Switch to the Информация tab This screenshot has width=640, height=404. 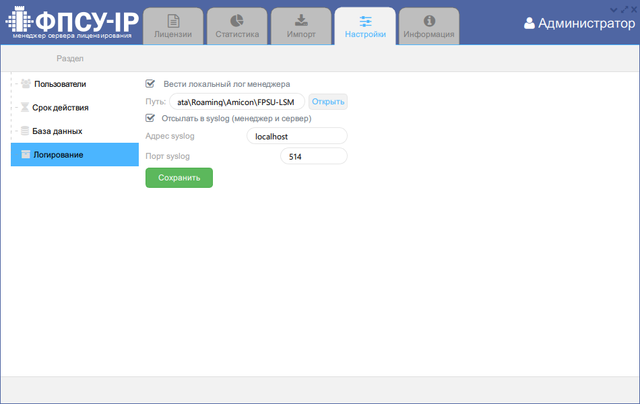[428, 27]
